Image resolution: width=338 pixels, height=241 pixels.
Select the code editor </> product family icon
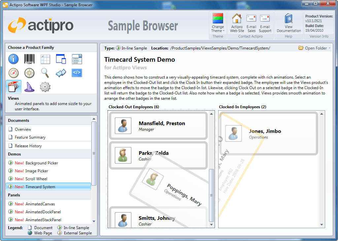click(x=77, y=73)
